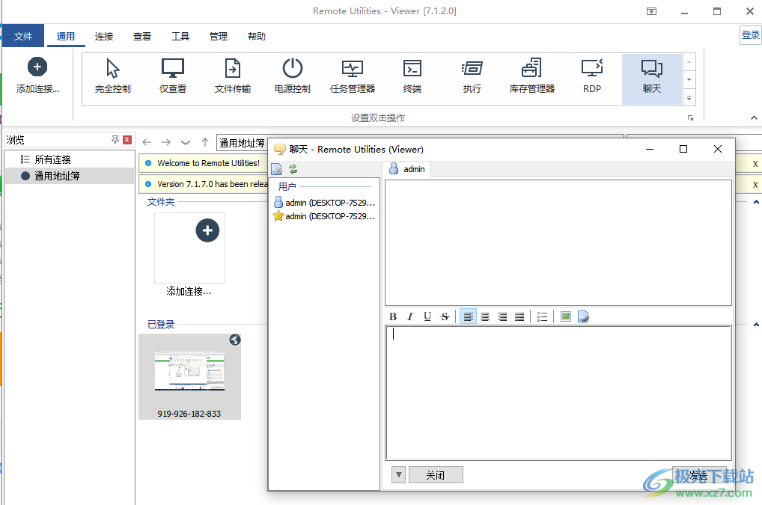Apply strikethrough formatting in chat editor
Screen dimensions: 762x505
444,316
